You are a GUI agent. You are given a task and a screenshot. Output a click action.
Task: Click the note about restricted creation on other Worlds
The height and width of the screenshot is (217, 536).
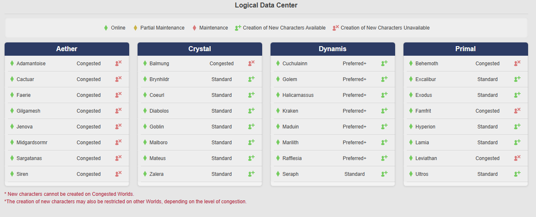pyautogui.click(x=125, y=202)
